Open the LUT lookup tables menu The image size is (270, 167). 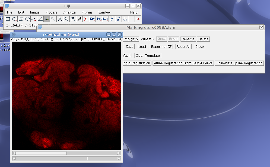[106, 19]
